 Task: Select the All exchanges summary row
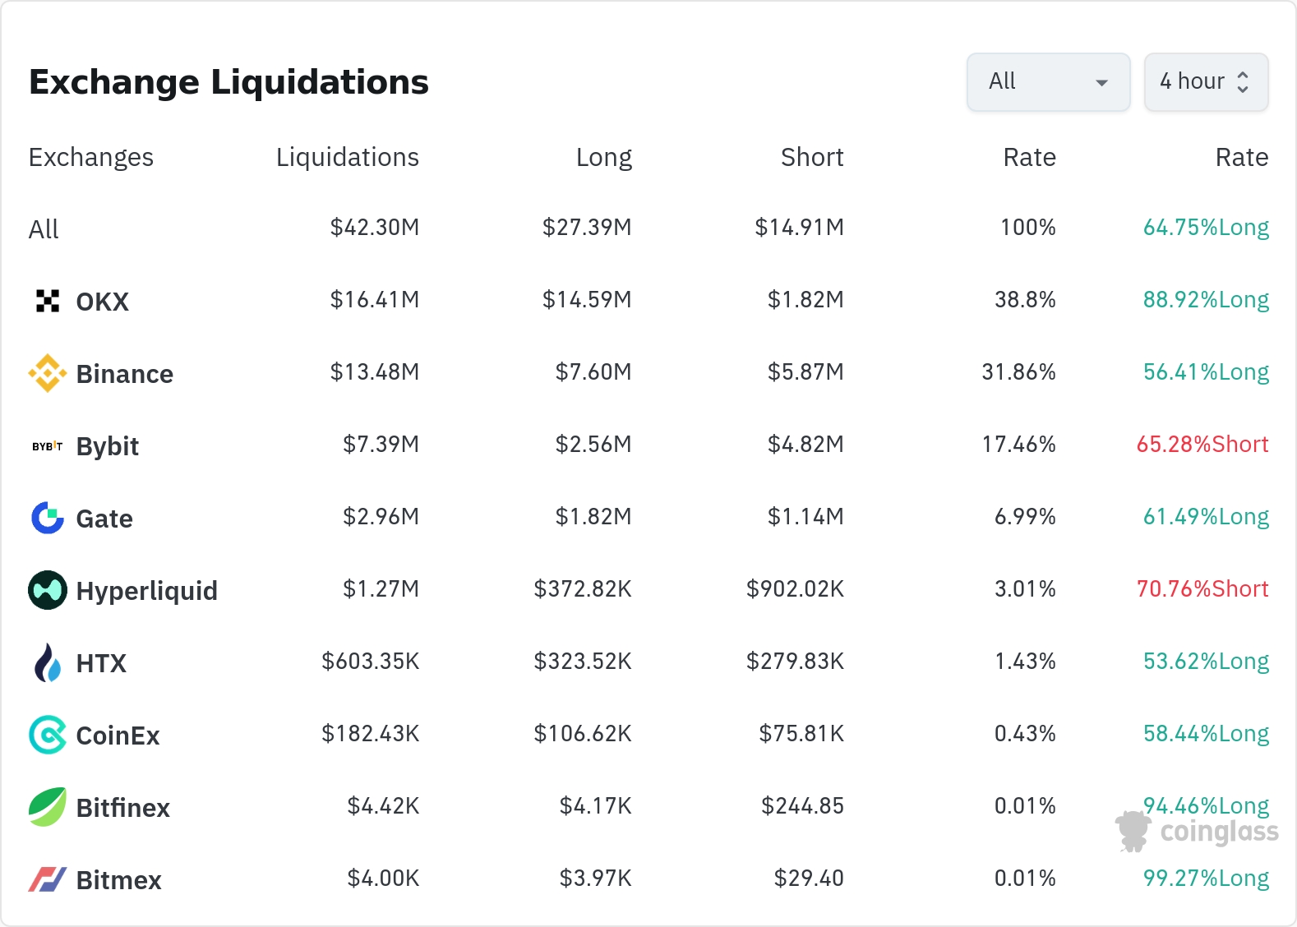click(44, 229)
